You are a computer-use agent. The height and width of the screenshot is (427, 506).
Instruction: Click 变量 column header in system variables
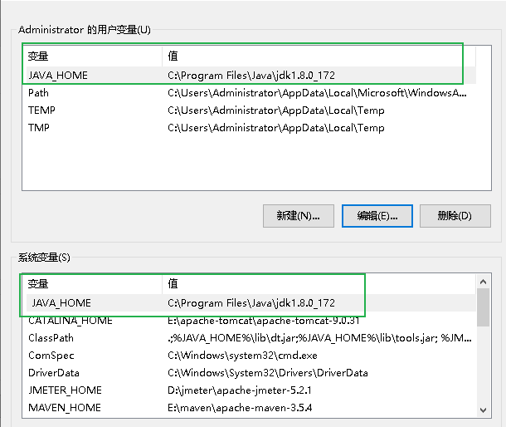(94, 284)
